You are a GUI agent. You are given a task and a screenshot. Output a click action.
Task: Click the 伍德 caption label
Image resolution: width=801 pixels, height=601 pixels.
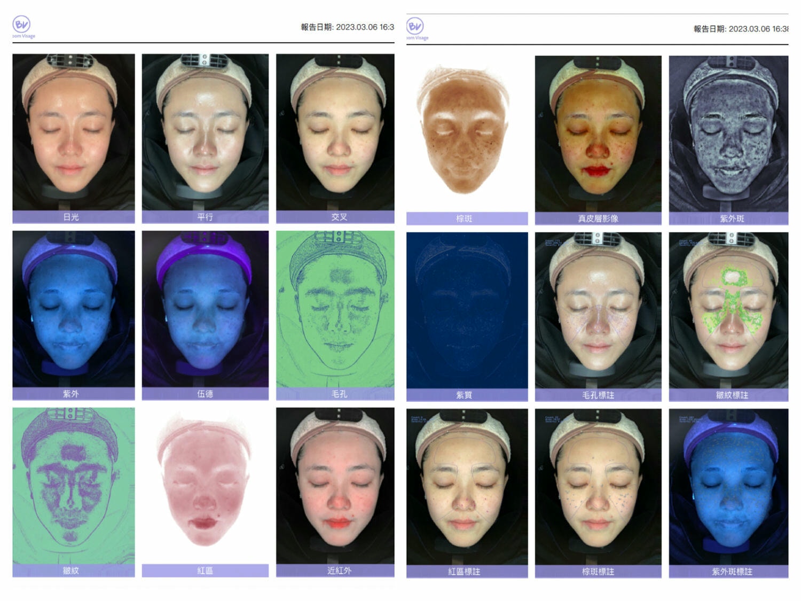coord(205,394)
